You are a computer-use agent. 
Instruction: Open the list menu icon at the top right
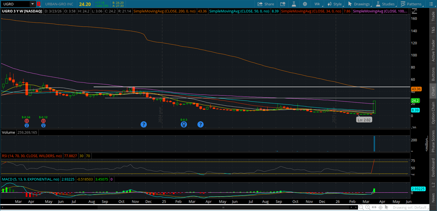[x=432, y=4]
